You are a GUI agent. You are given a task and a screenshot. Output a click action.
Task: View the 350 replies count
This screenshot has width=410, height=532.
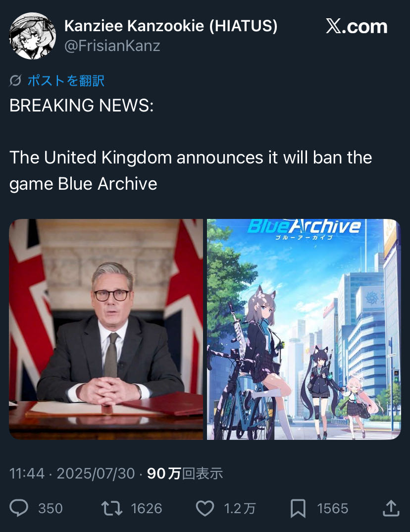(51, 509)
